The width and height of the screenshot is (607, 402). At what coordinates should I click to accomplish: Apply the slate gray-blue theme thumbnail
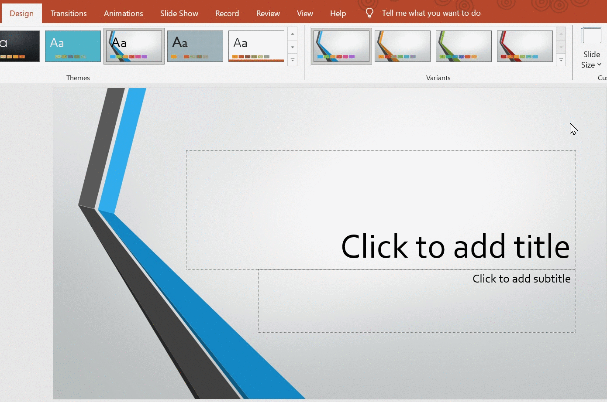point(195,46)
